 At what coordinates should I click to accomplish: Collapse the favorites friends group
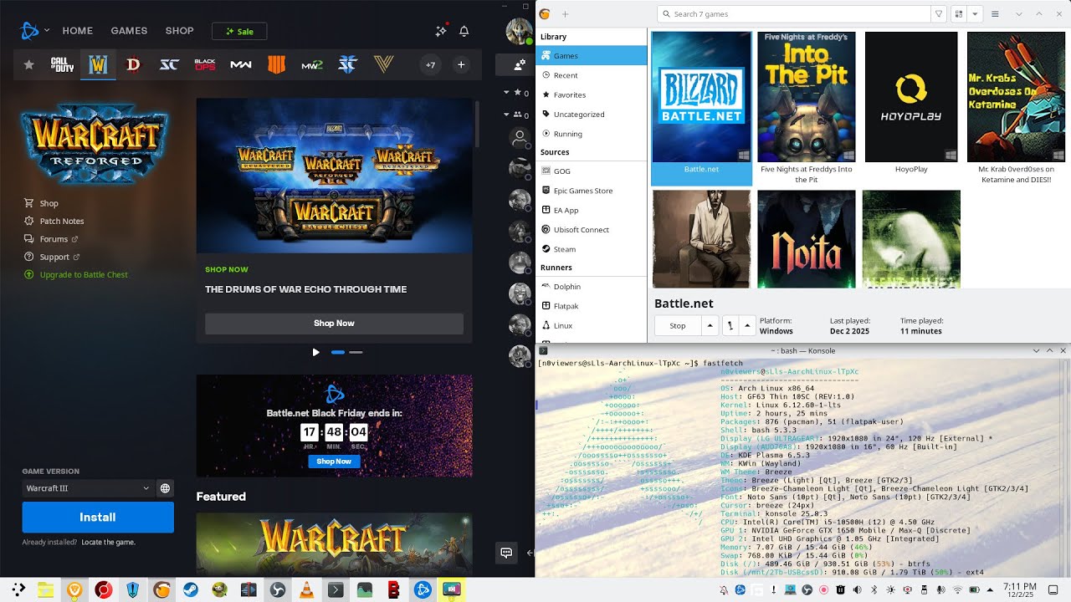[505, 93]
